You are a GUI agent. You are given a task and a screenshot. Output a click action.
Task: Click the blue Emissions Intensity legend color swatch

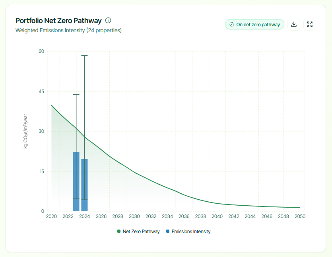click(168, 231)
